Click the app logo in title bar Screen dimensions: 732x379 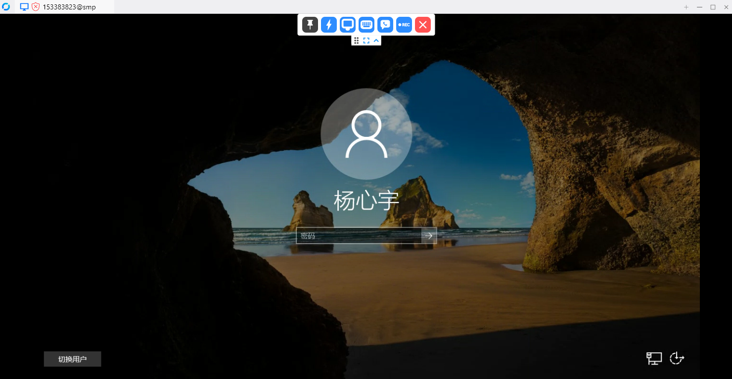click(x=6, y=7)
